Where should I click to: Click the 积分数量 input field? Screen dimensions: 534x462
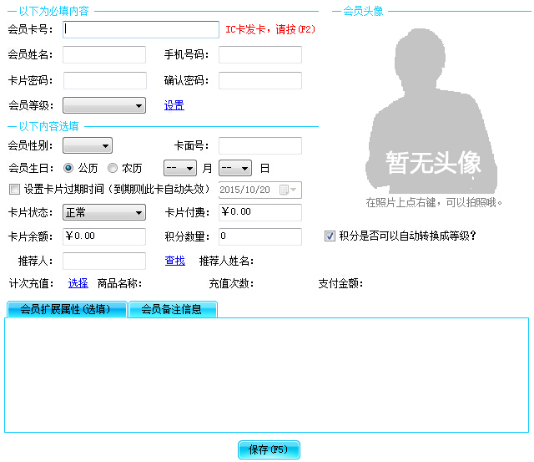[x=259, y=236]
